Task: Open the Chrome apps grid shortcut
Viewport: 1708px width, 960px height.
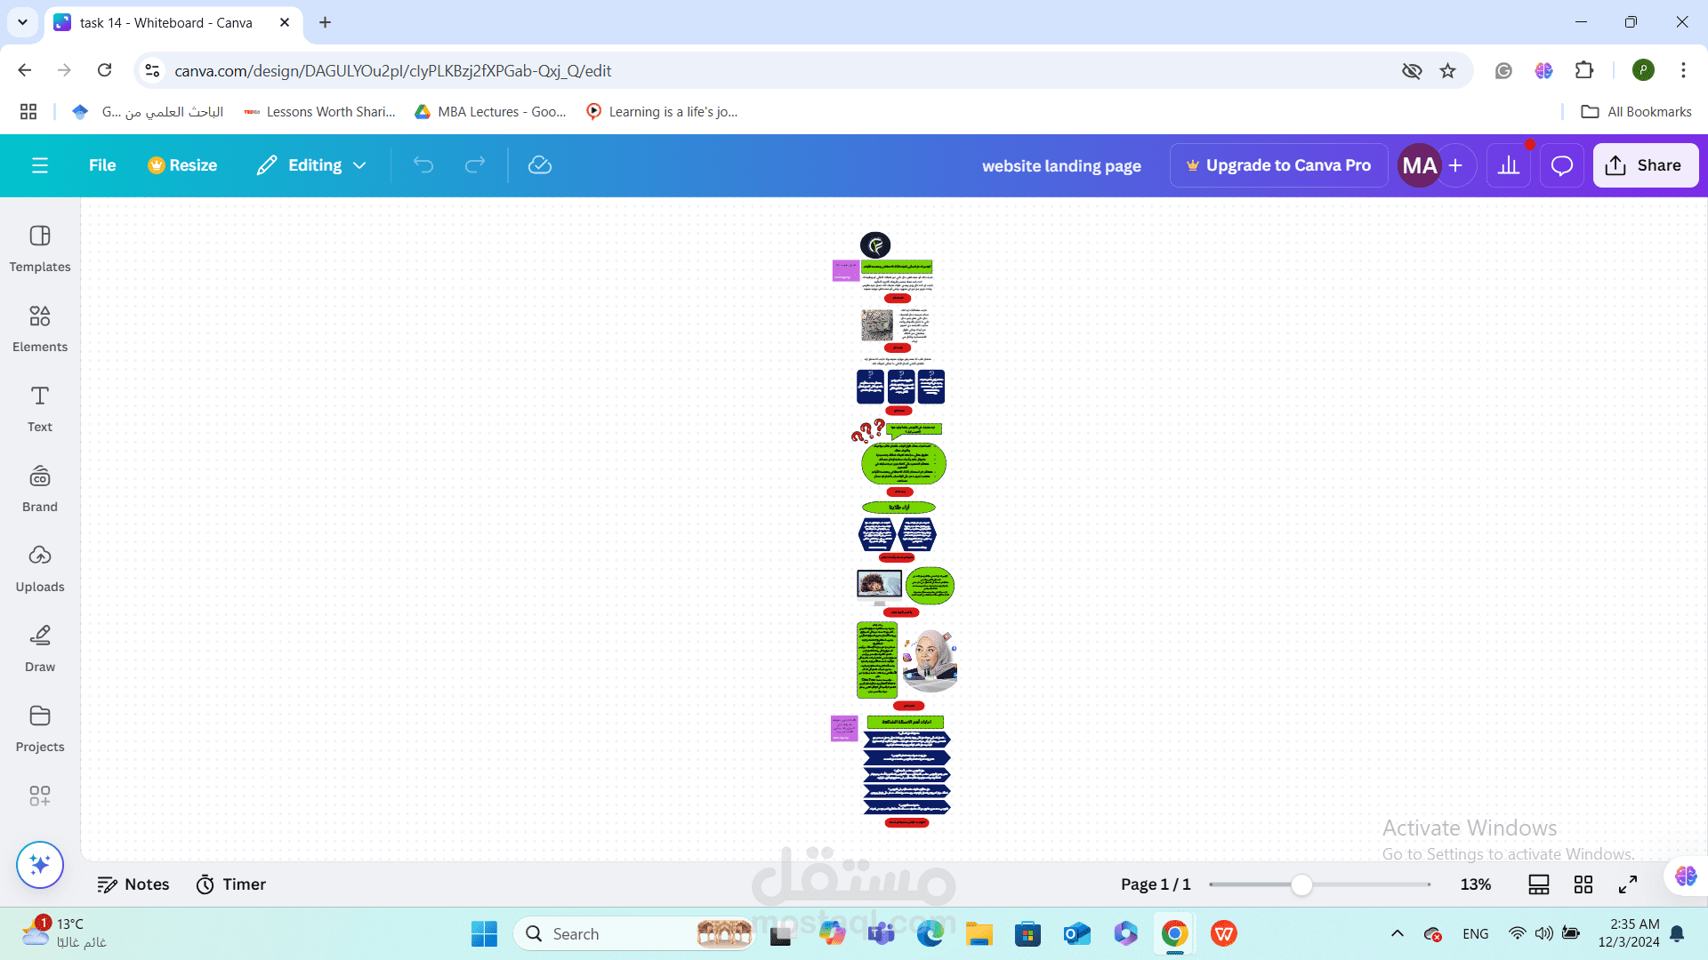Action: (28, 112)
